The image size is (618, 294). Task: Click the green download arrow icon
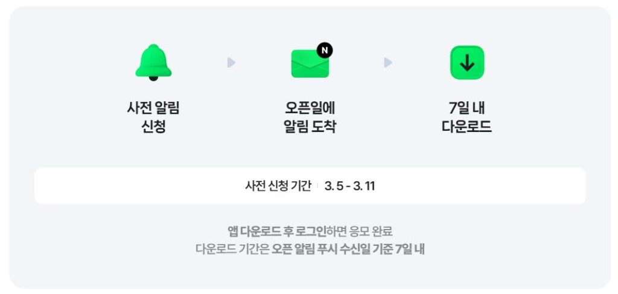[467, 63]
